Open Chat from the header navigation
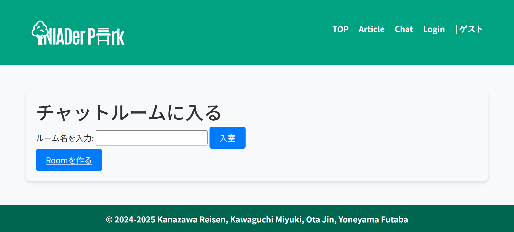 click(x=404, y=29)
